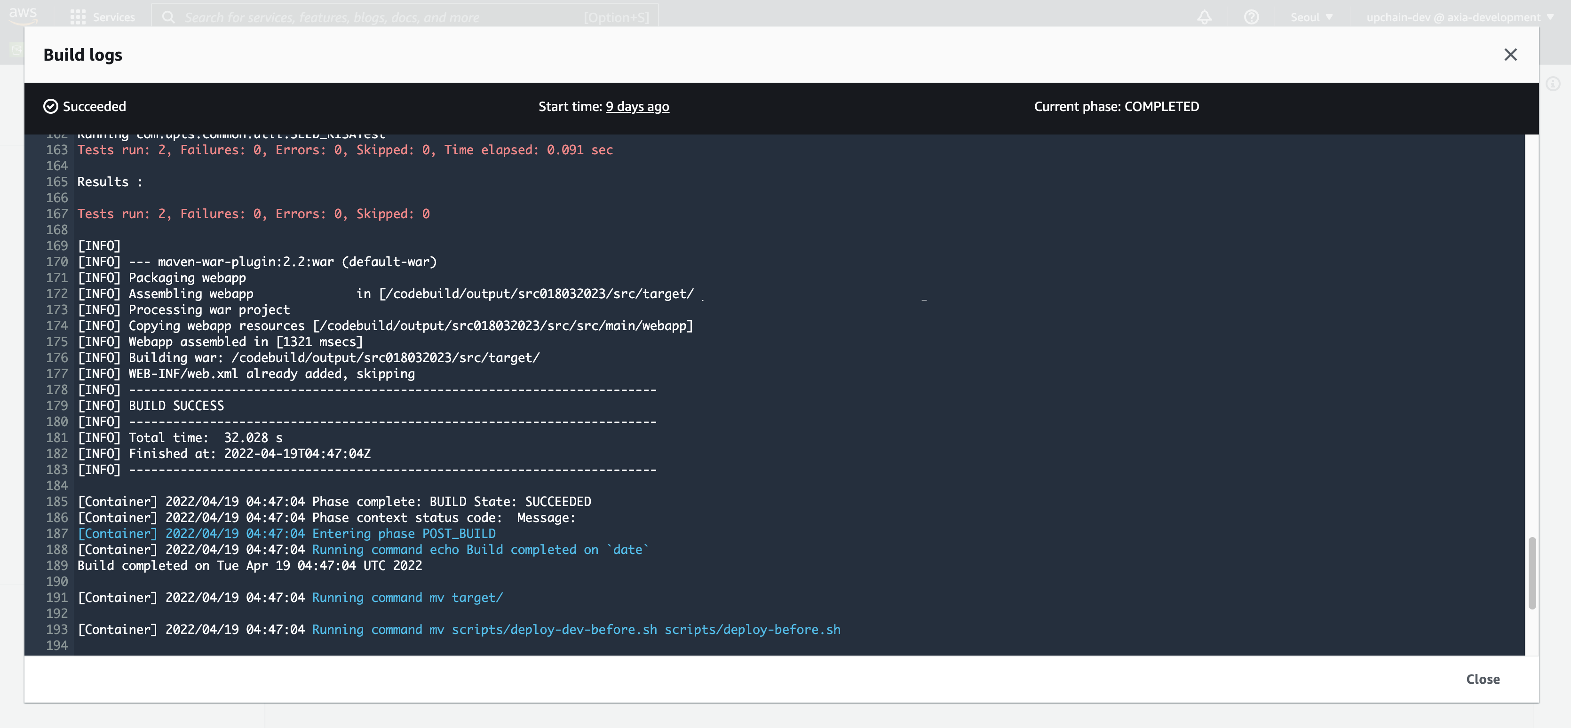Open the help question mark icon
The width and height of the screenshot is (1571, 728).
pyautogui.click(x=1251, y=17)
